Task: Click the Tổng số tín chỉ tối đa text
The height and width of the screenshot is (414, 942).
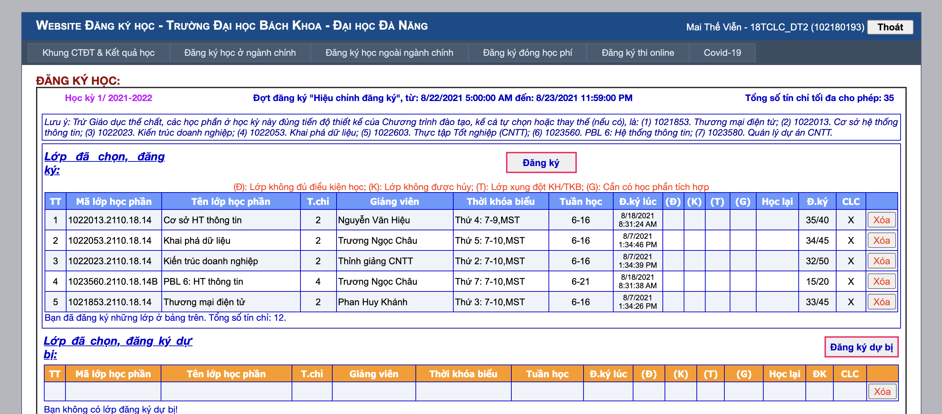Action: [819, 98]
